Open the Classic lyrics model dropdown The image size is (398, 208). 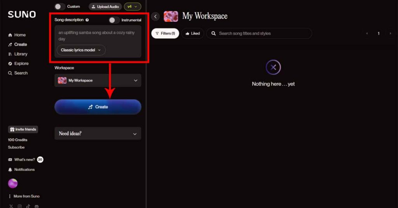tap(81, 50)
